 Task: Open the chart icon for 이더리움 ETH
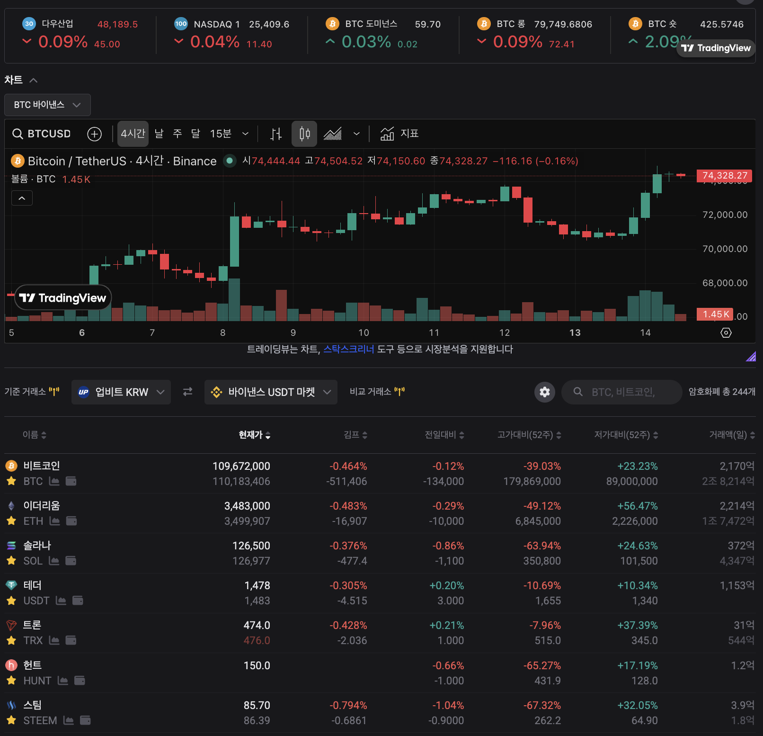[x=55, y=521]
